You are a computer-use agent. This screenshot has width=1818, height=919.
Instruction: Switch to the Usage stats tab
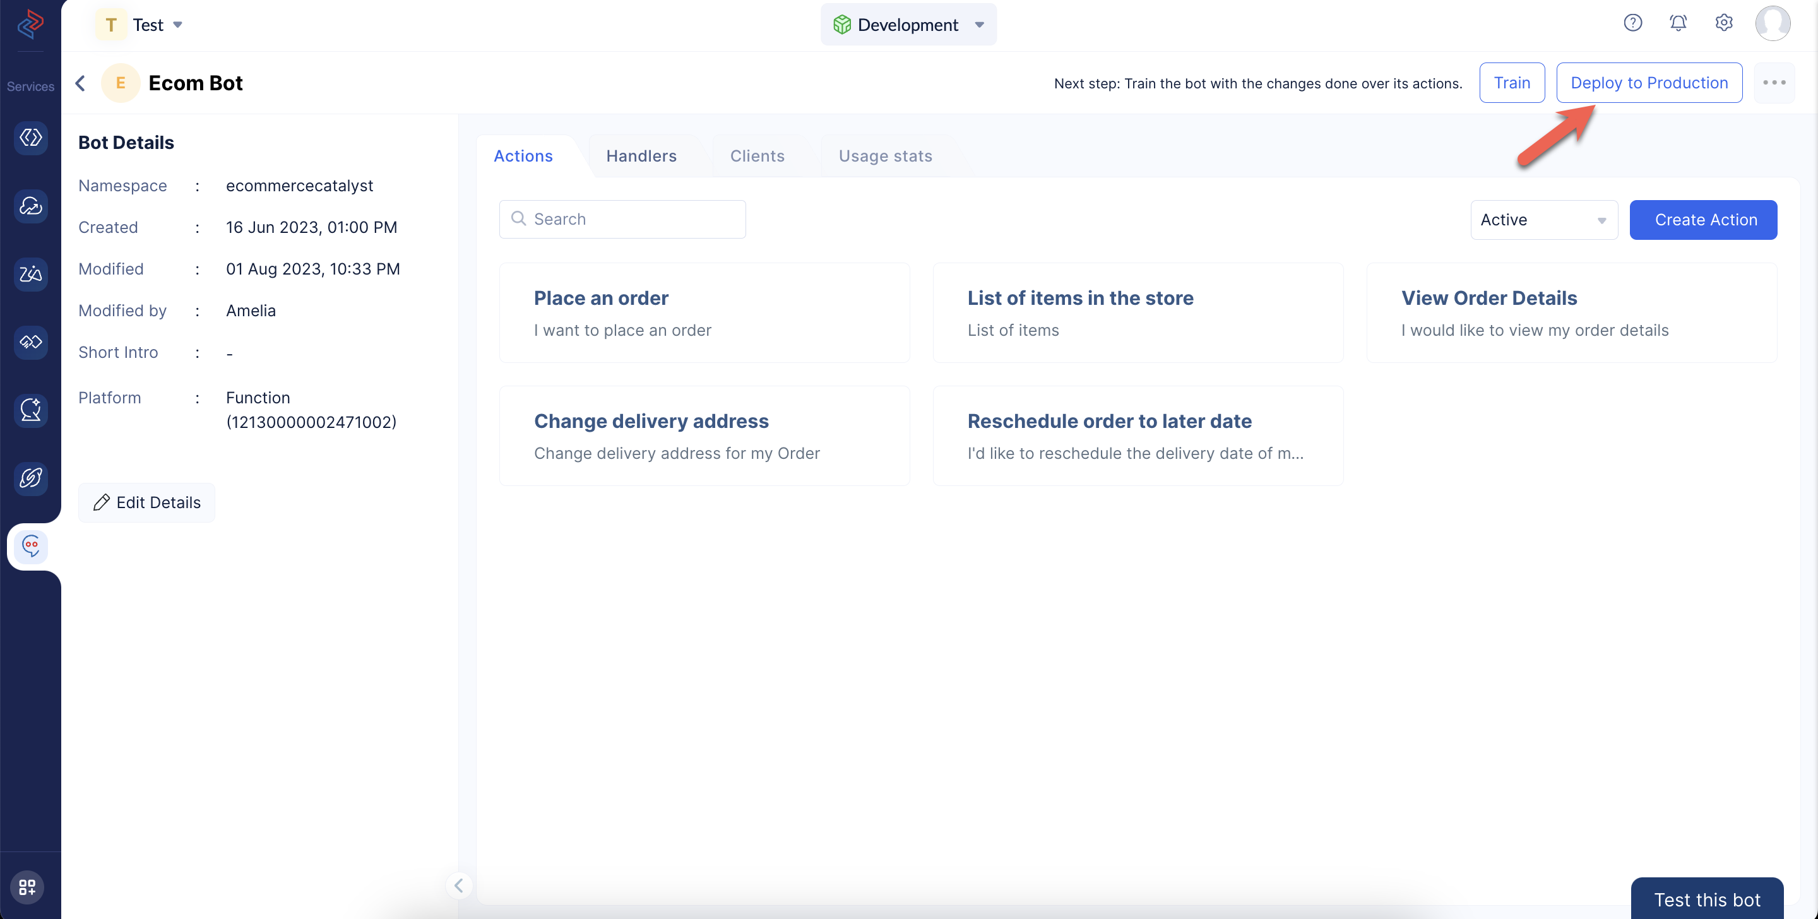886,155
